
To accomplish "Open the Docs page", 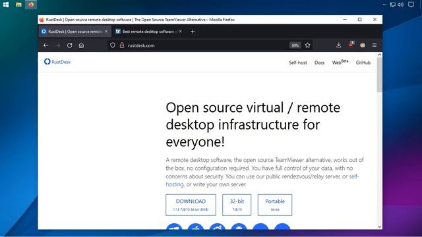I will (319, 63).
